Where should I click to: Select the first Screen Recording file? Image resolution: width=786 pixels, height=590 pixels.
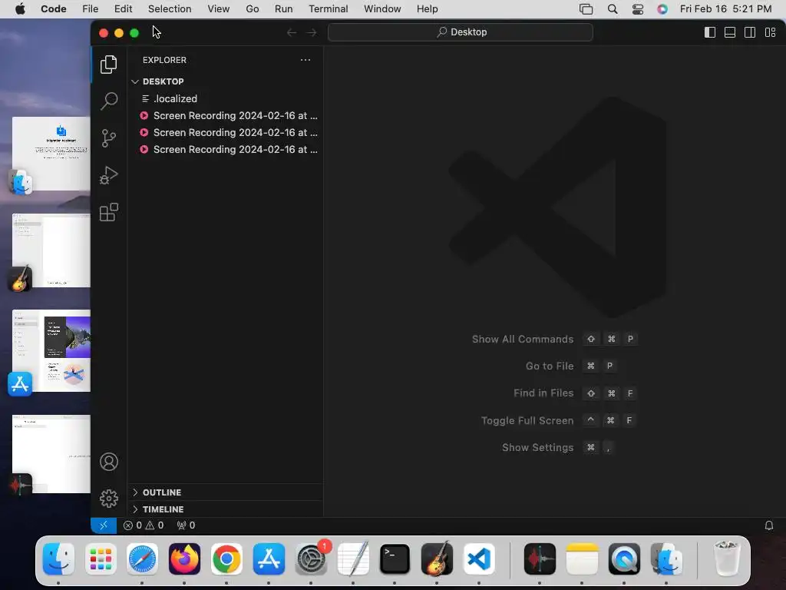(x=226, y=116)
